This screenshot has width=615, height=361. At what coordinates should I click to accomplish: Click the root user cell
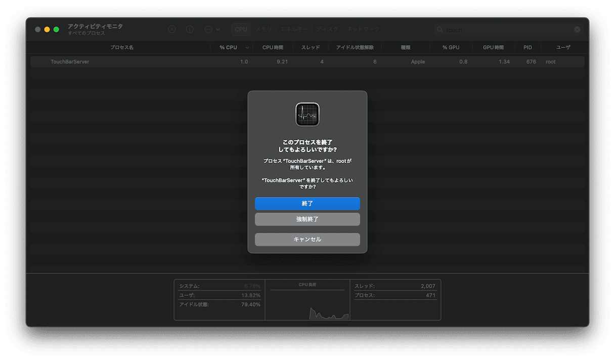[550, 62]
